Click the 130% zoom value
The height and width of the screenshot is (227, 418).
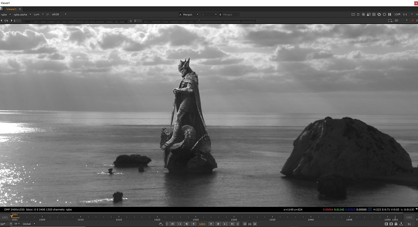click(397, 14)
